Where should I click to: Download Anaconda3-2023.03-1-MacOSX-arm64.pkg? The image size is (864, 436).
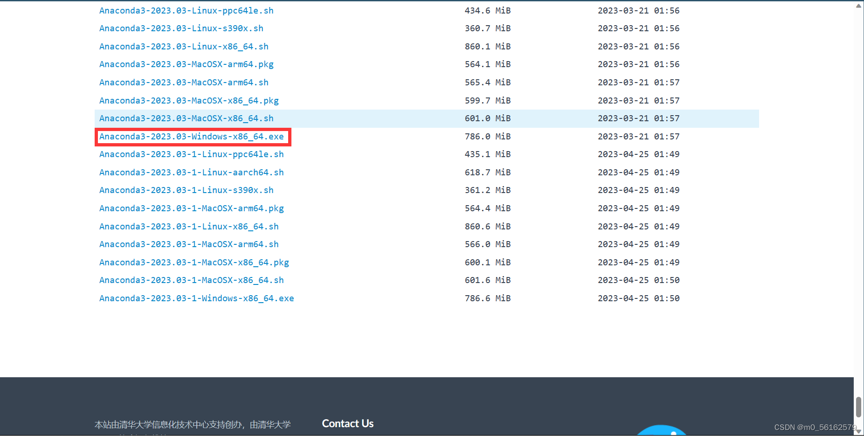tap(191, 208)
